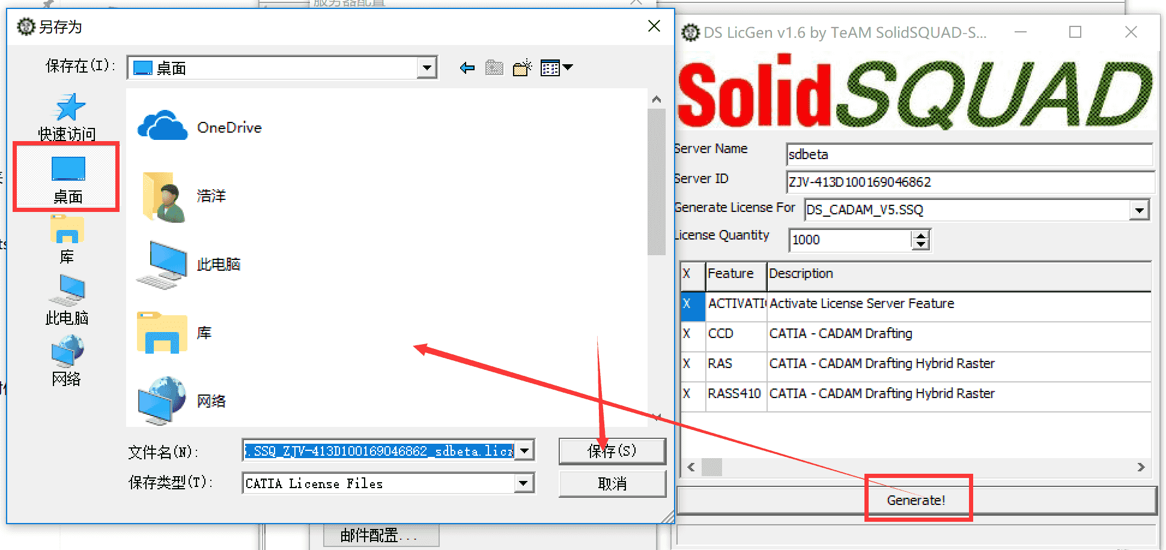Click the Generate! button
The image size is (1166, 550).
pos(916,500)
